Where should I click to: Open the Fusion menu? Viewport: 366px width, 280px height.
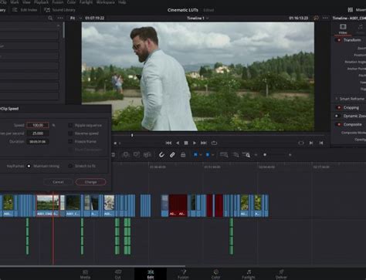(58, 2)
